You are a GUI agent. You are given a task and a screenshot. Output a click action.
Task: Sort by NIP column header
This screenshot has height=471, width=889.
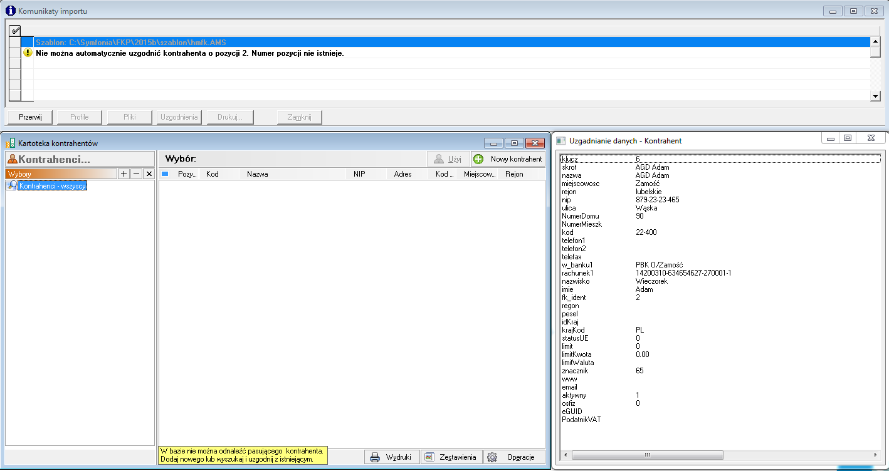click(366, 174)
